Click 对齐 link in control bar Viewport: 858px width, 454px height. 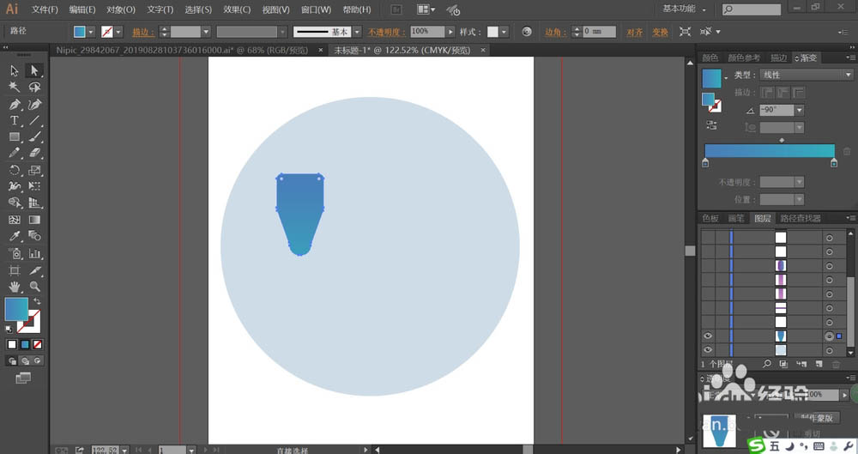click(634, 33)
